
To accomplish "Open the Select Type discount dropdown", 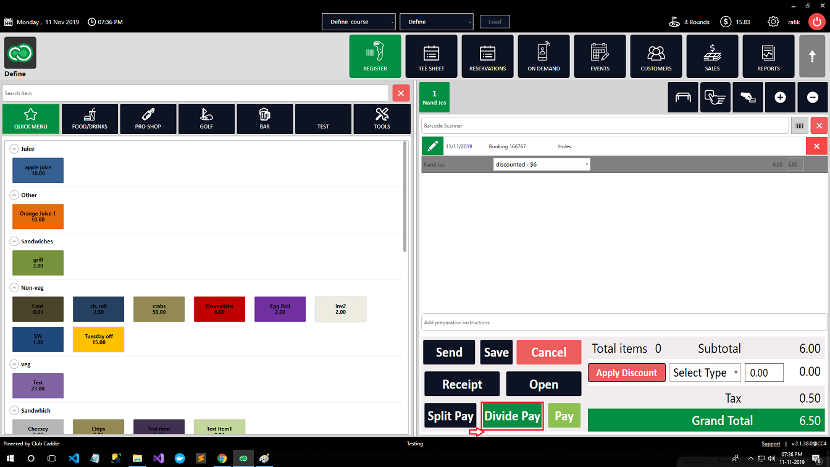I will click(x=705, y=372).
